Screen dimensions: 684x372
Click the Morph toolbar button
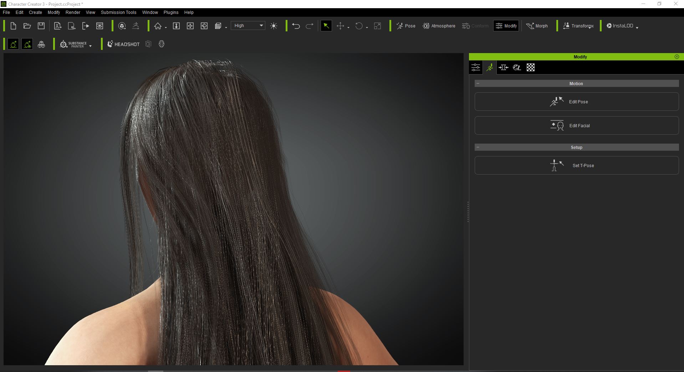pyautogui.click(x=537, y=26)
